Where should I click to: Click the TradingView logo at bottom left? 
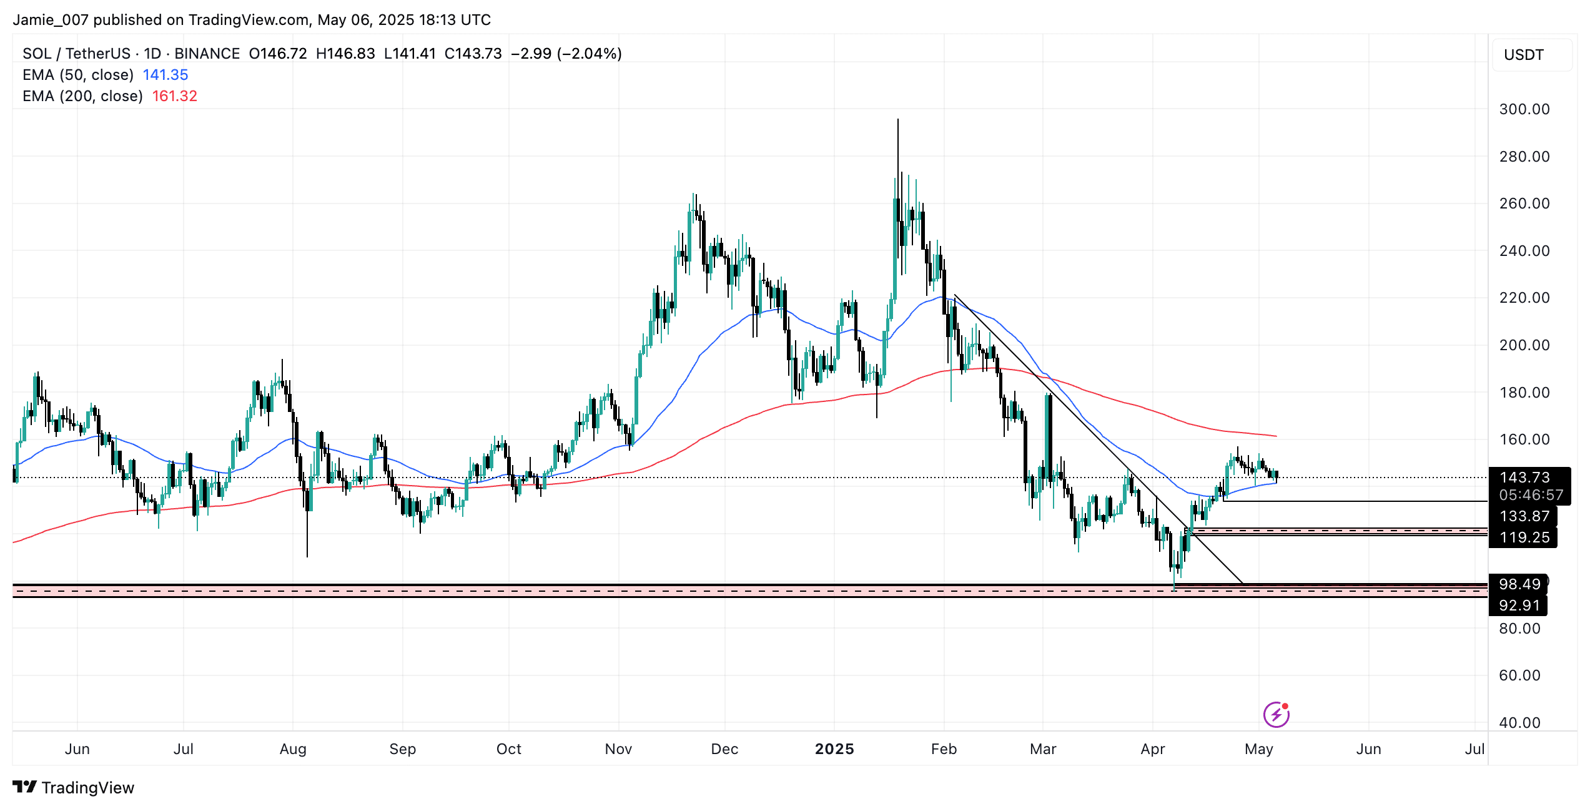[x=74, y=788]
